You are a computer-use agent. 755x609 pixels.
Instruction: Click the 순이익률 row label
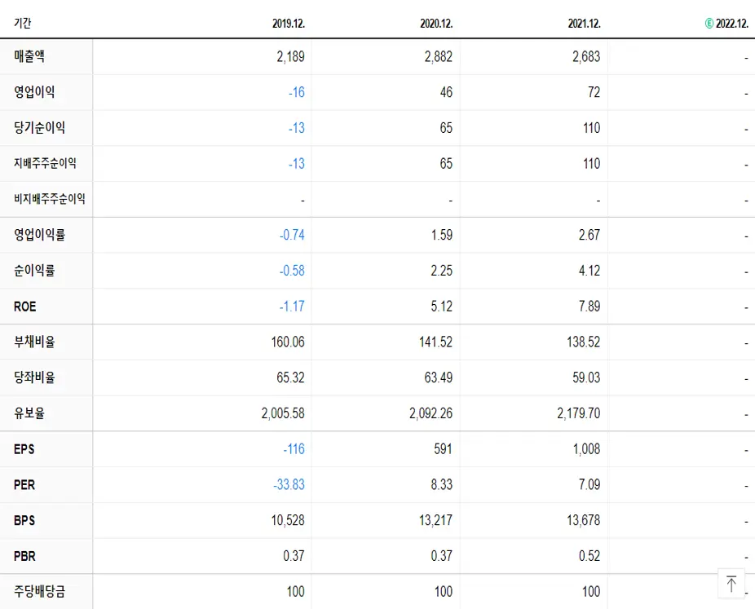click(34, 270)
